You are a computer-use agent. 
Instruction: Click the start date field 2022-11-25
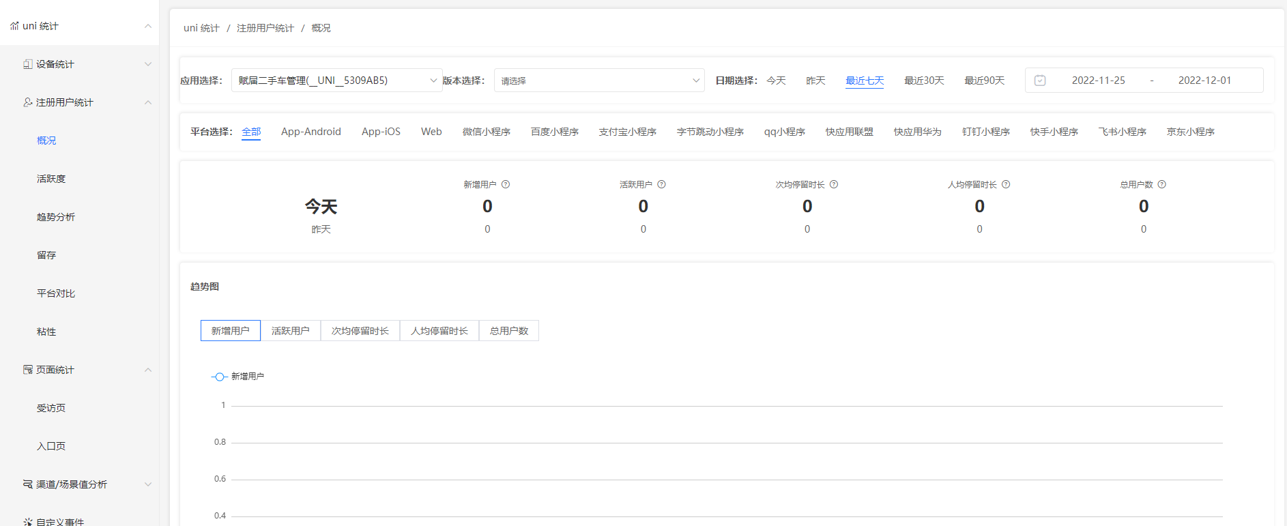1098,81
